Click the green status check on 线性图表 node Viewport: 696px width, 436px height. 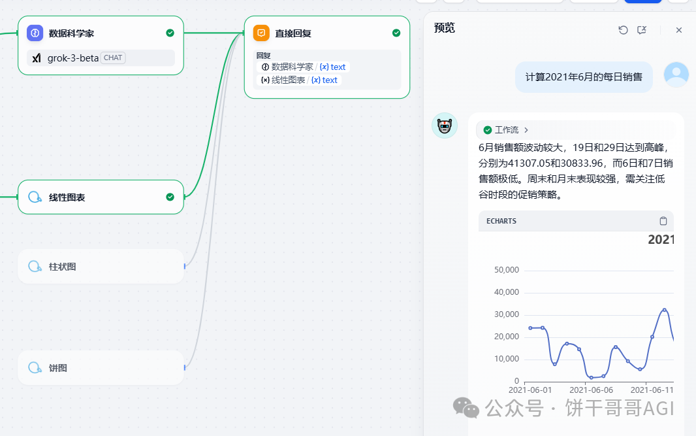point(170,197)
